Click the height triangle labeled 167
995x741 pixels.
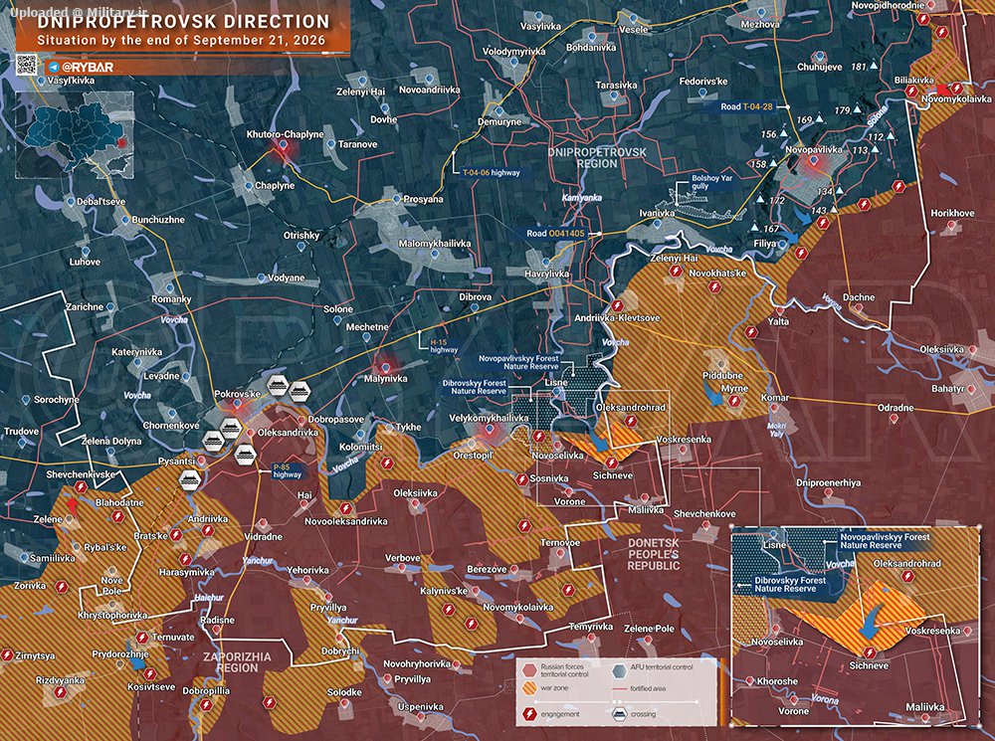click(754, 228)
